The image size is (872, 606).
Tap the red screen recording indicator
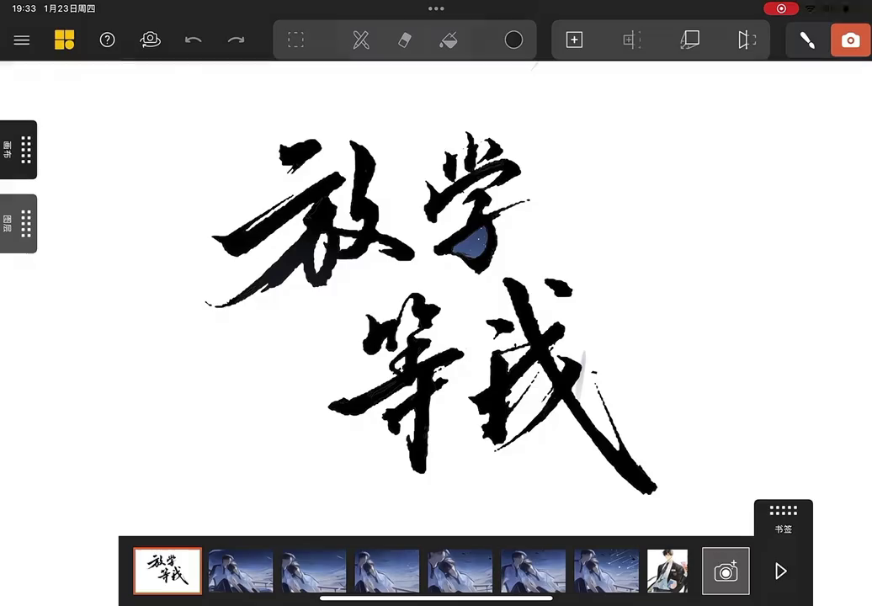coord(781,8)
